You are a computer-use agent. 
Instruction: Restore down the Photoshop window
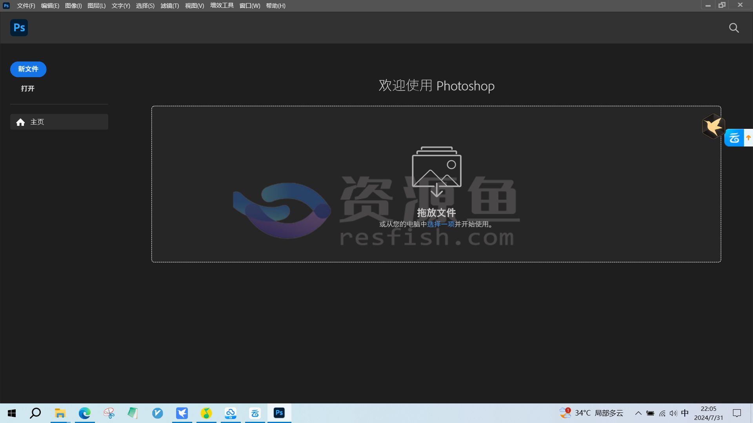[722, 5]
